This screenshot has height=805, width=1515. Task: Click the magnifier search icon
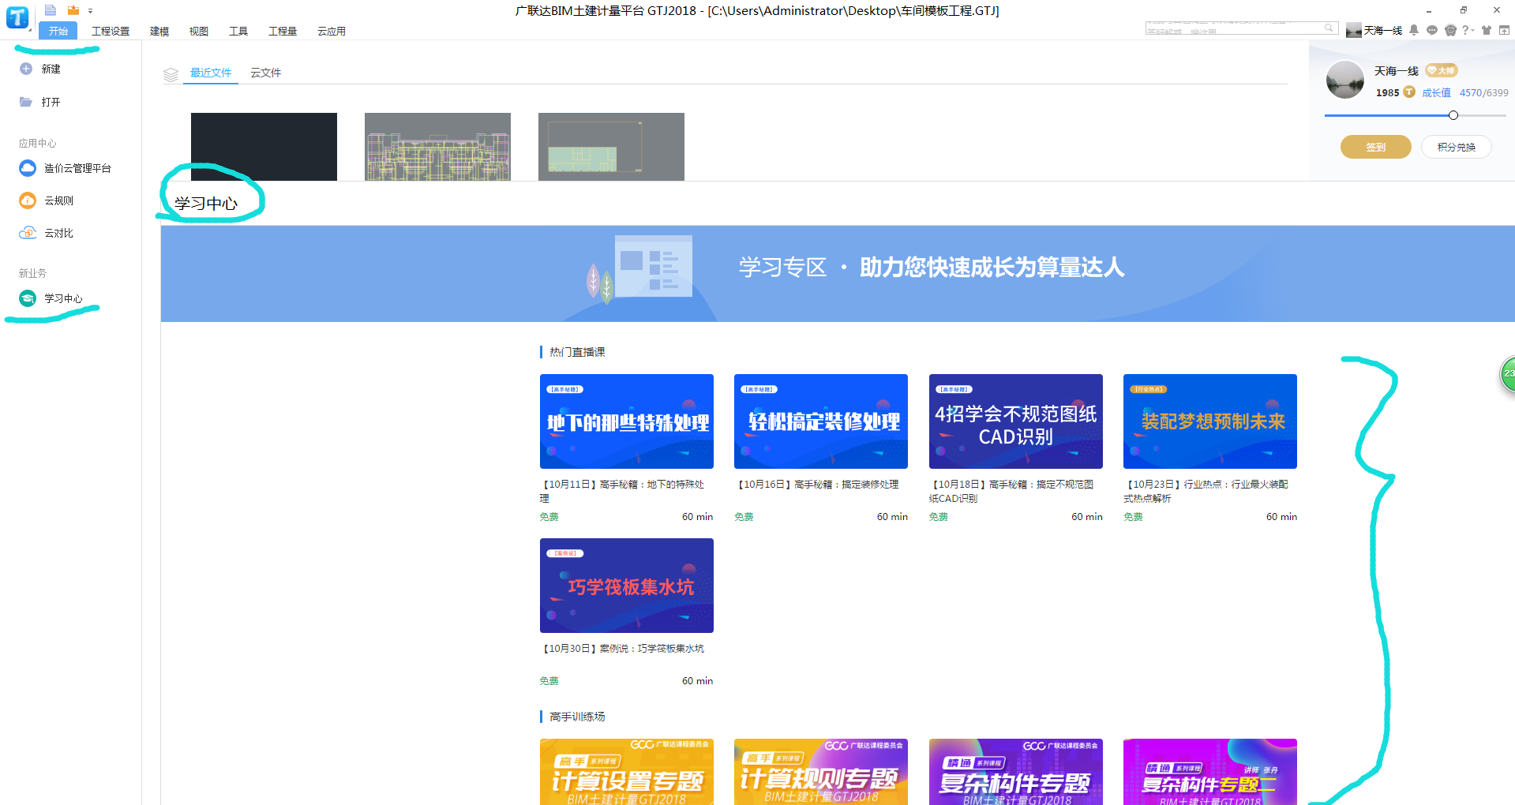pyautogui.click(x=1329, y=28)
